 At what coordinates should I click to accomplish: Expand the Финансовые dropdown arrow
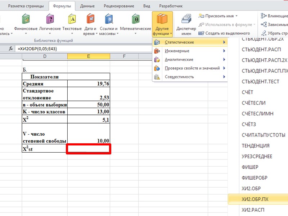[x=26, y=33]
